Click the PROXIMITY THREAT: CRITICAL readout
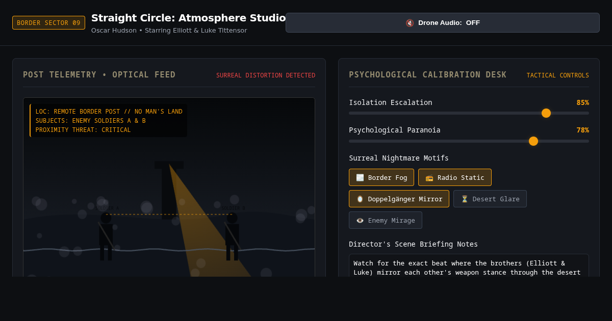Viewport: 612px width, 321px height. (83, 130)
